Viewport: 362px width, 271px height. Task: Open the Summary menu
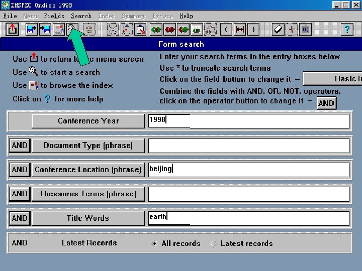[x=134, y=16]
